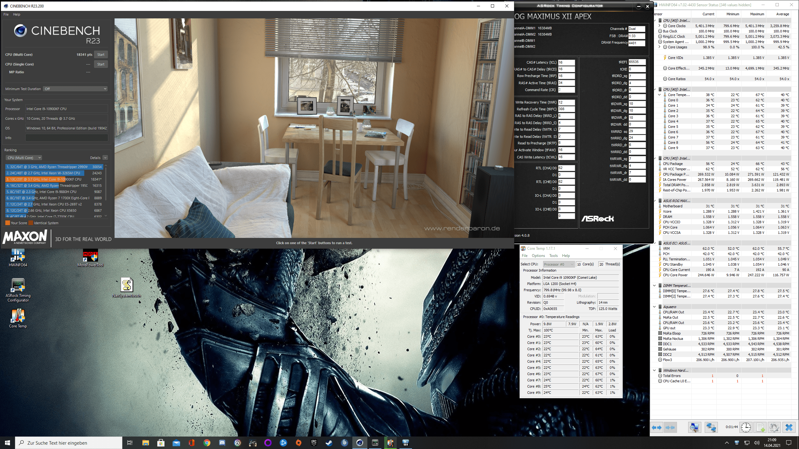Open Steam from the taskbar
799x449 pixels.
click(x=329, y=443)
